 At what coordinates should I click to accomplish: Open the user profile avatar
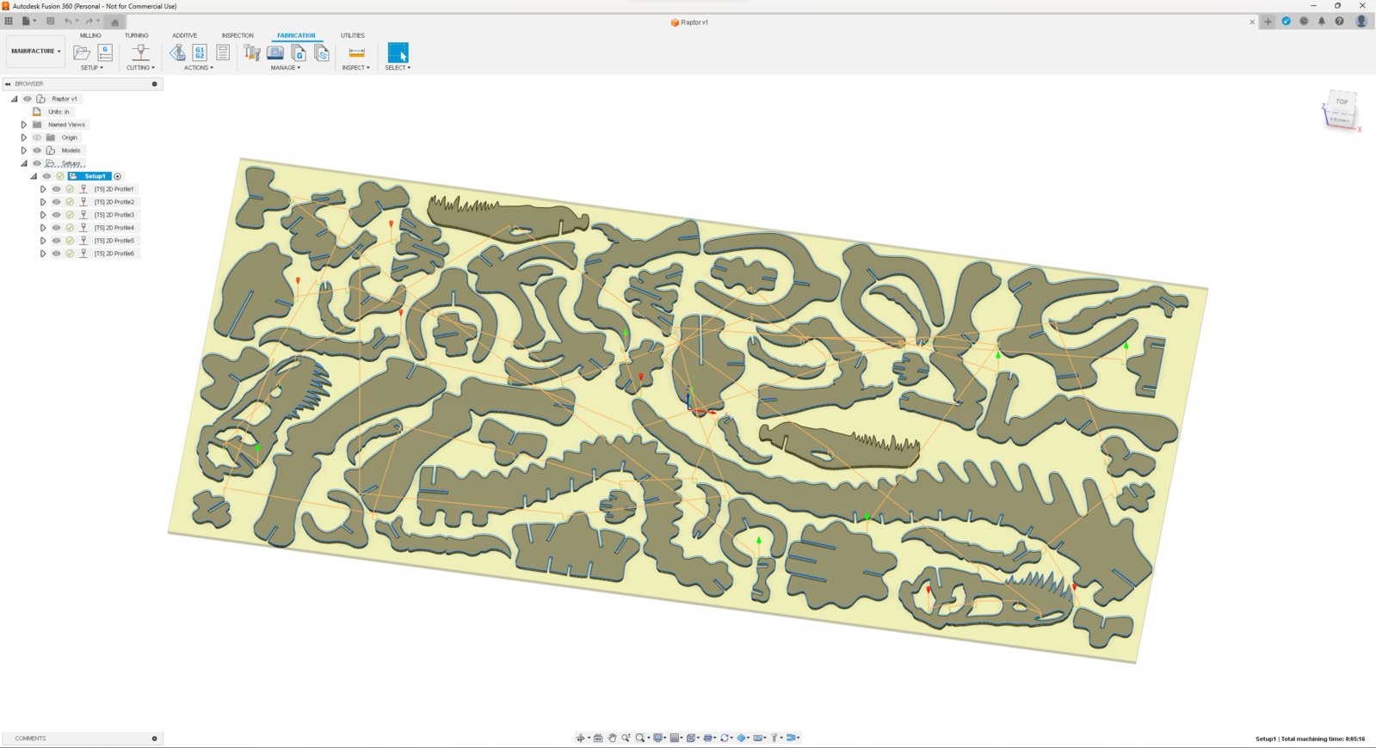point(1361,21)
